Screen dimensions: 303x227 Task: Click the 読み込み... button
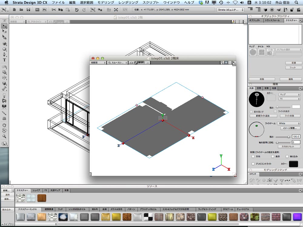tap(7, 210)
